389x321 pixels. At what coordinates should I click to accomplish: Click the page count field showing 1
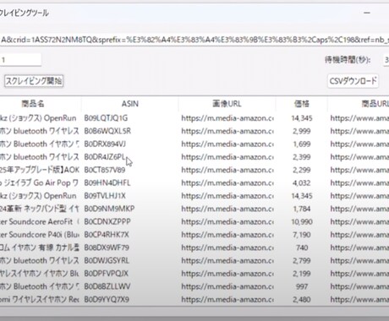click(x=20, y=60)
